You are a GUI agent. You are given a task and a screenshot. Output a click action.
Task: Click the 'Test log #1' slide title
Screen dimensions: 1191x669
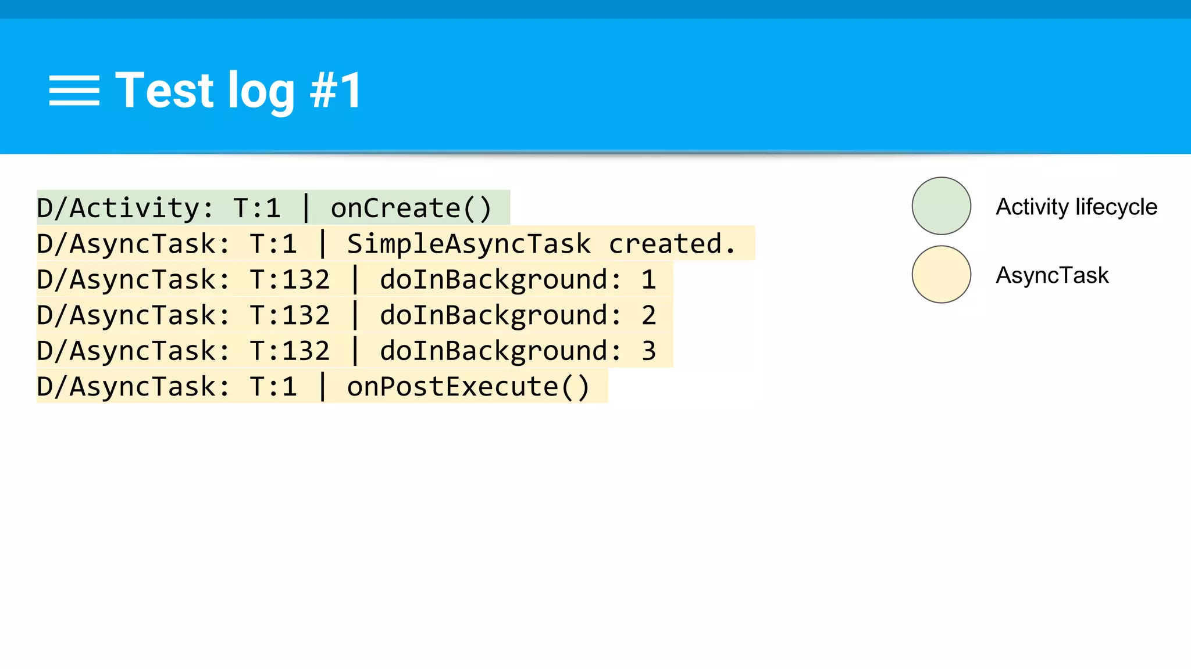[239, 91]
